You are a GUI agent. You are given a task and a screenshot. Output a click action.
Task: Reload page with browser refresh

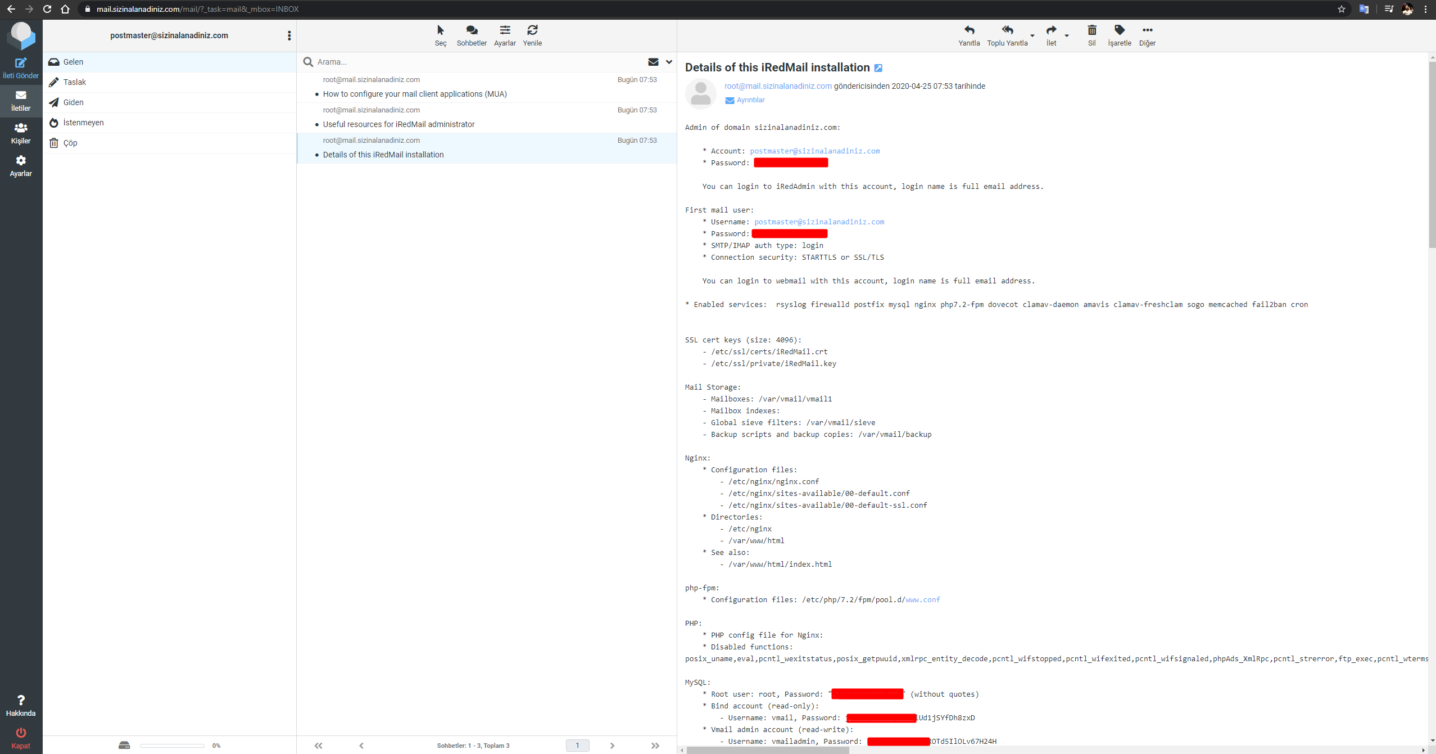pyautogui.click(x=47, y=9)
